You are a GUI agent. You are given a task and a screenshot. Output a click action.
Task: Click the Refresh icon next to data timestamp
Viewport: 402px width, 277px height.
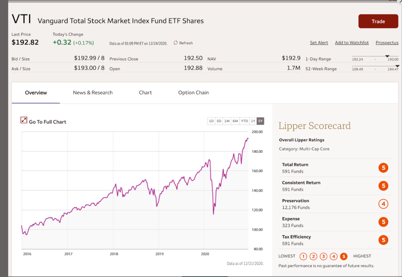coord(175,43)
